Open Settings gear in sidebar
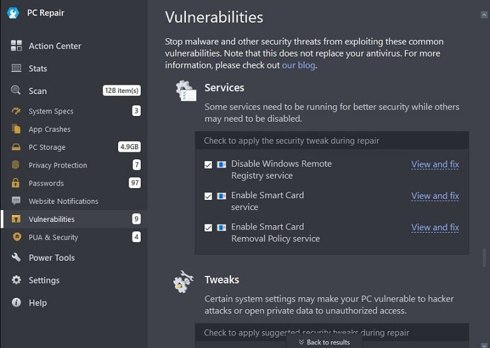Screen dimensions: 490x348 (x=16, y=280)
